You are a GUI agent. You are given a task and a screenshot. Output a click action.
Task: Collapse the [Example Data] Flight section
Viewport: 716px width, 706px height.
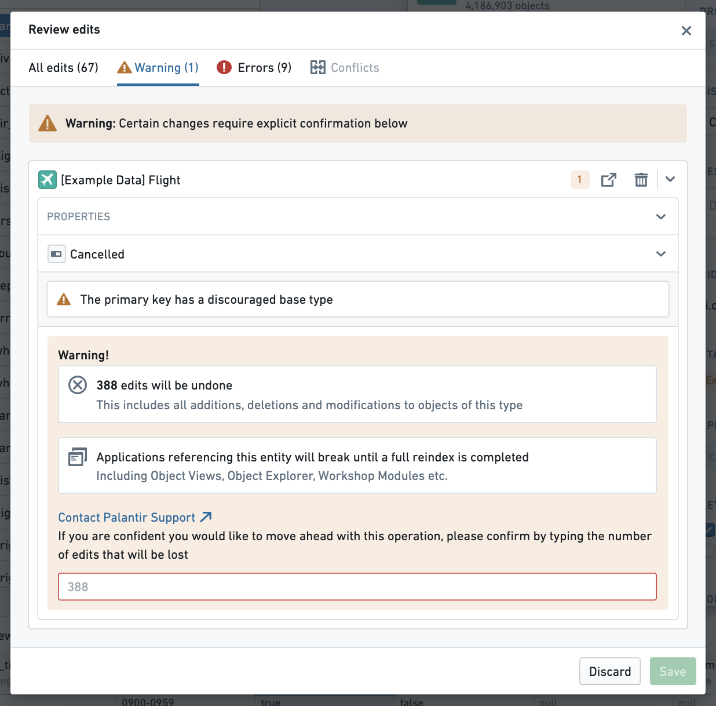pos(670,180)
